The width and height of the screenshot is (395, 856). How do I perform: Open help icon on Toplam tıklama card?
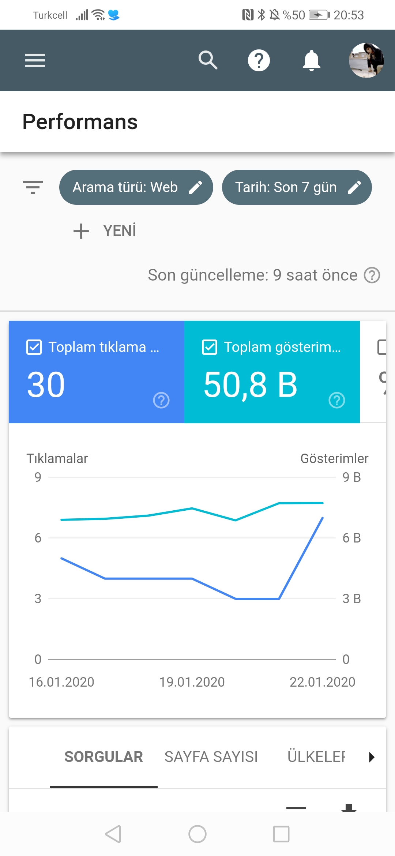tap(161, 400)
